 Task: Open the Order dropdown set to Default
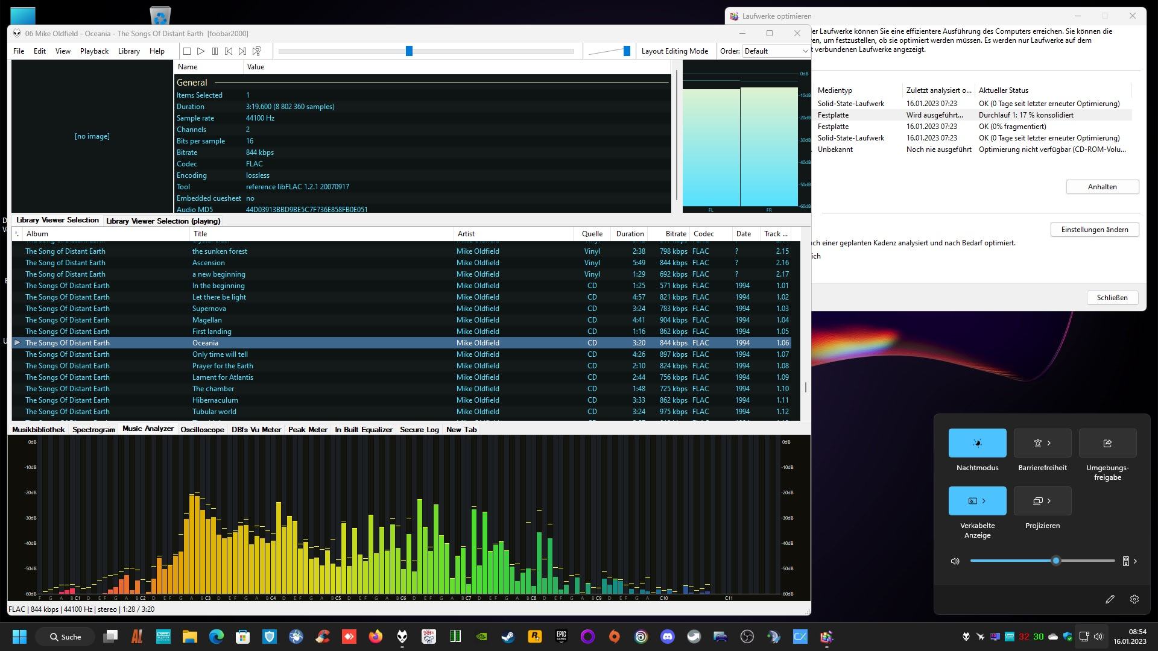point(776,51)
